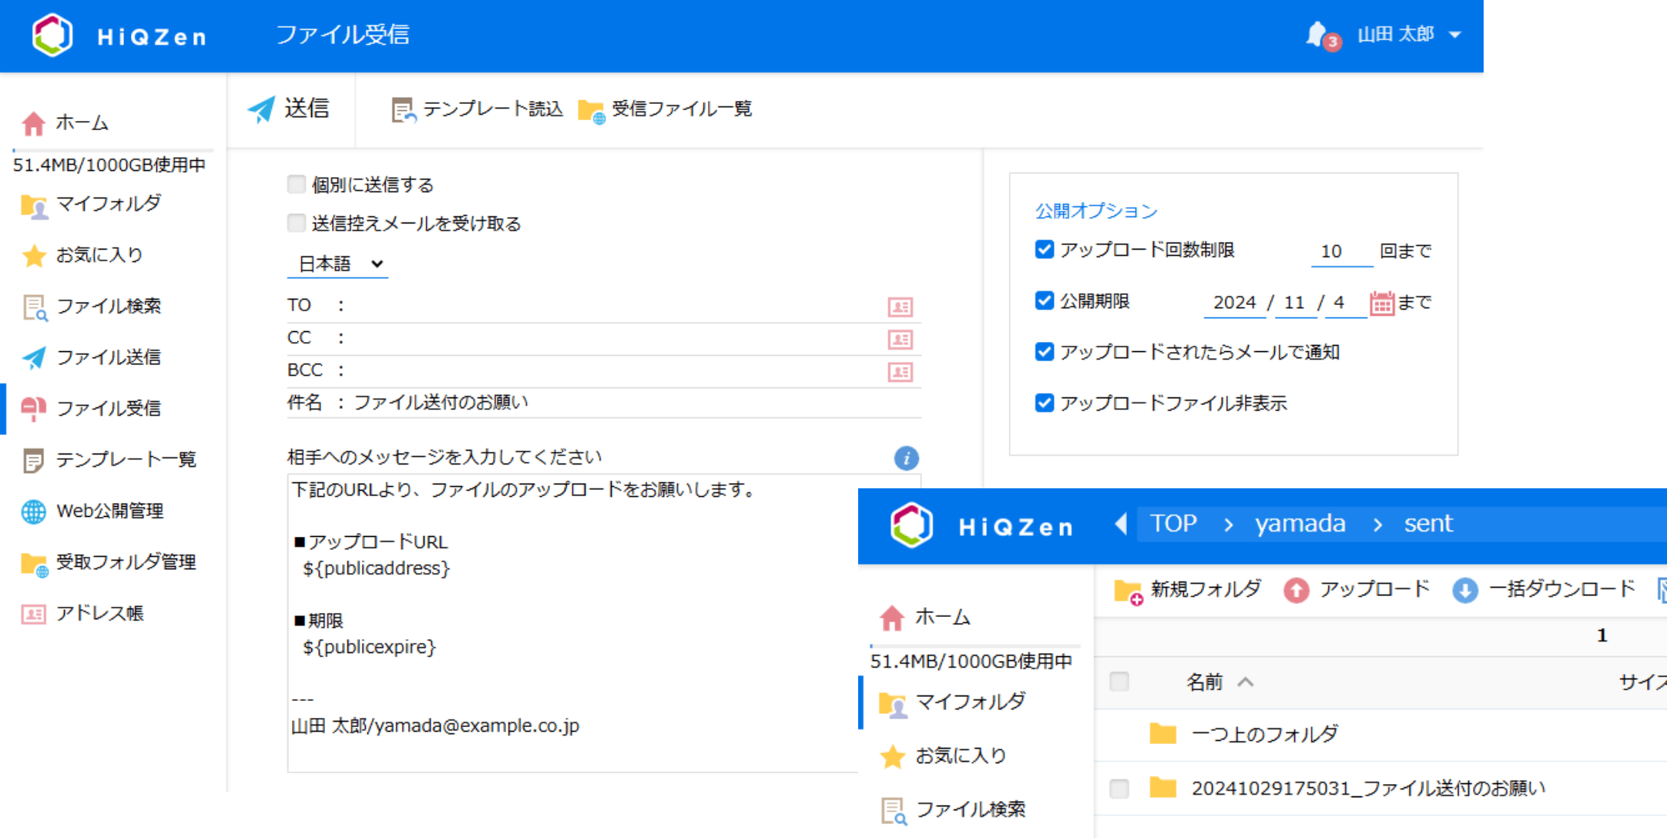1667x838 pixels.
Task: Open マイフォルダ in main sidebar
Action: [91, 204]
